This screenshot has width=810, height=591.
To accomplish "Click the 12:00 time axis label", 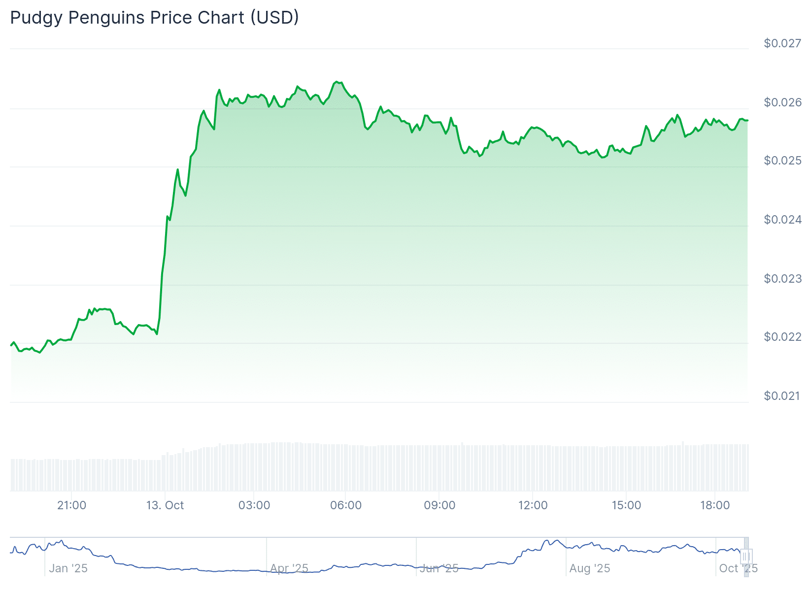I will [533, 505].
